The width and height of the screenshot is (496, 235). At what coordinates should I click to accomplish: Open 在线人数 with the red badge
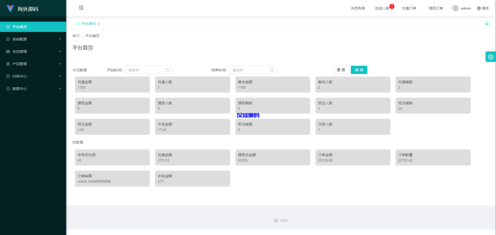[382, 8]
